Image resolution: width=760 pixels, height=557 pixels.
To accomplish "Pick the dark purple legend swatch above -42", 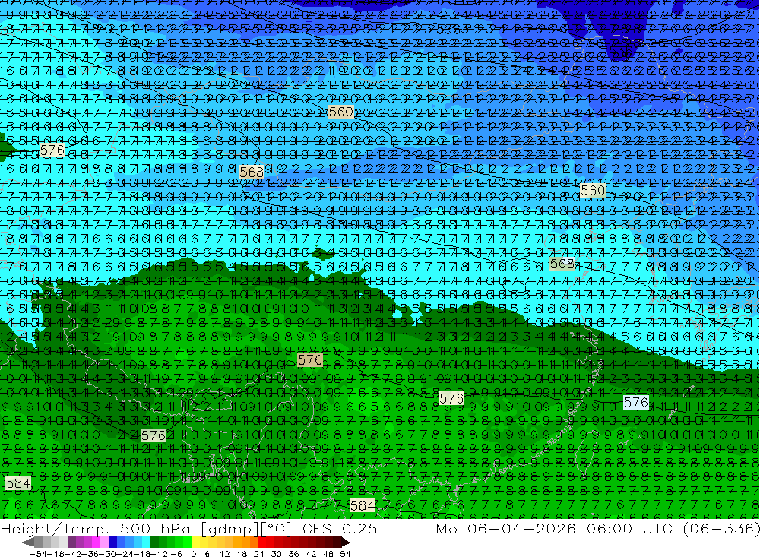I will pos(71,542).
